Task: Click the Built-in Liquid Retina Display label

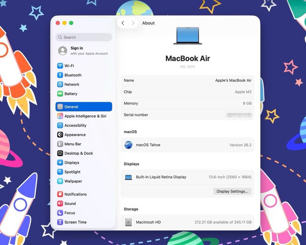Action: pyautogui.click(x=161, y=177)
